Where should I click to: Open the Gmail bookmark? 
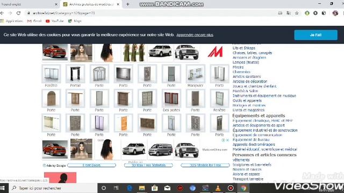[34, 21]
